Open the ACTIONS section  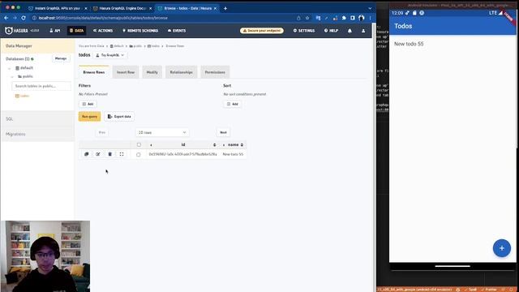(103, 31)
